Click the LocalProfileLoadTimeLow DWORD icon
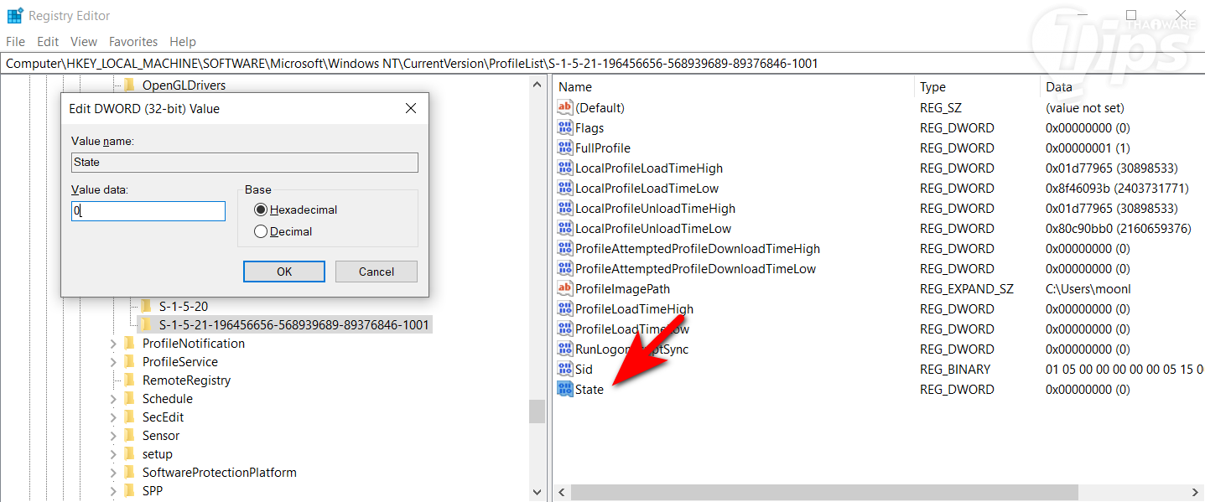 point(565,188)
